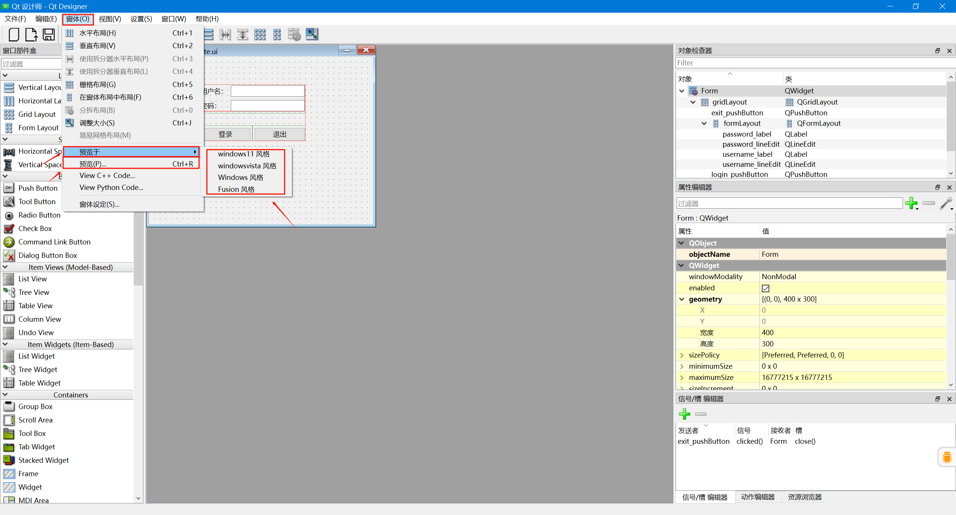
Task: Open property editor wrench configure icon
Action: [x=946, y=203]
